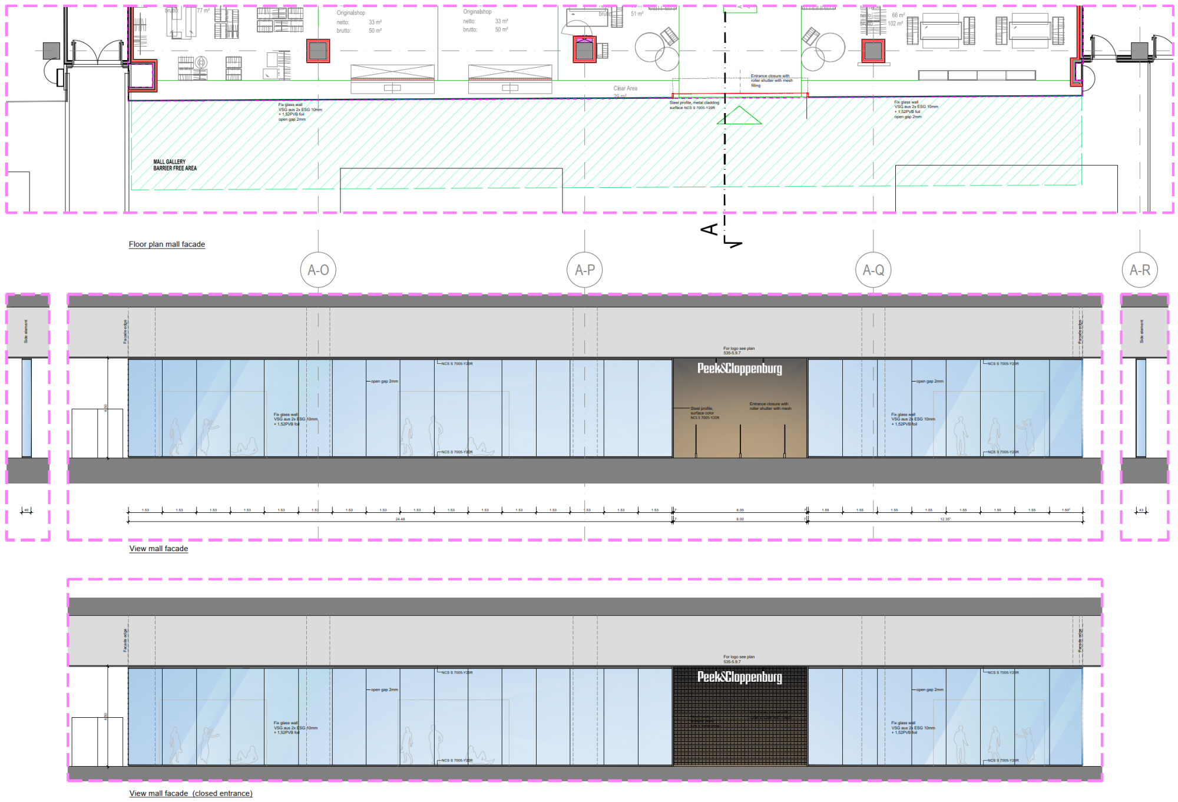Click the large section marker letter A
Image resolution: width=1178 pixels, height=802 pixels.
point(710,229)
